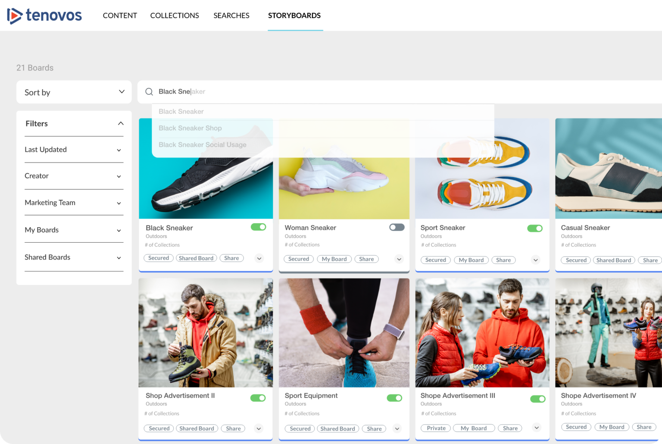Open Shope Advertisement III card chevron menu

(x=537, y=428)
